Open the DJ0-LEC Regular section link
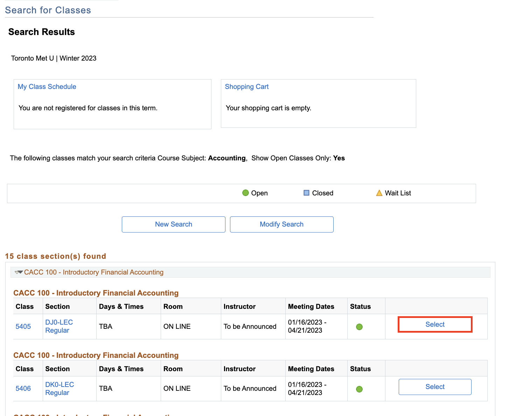 59,326
